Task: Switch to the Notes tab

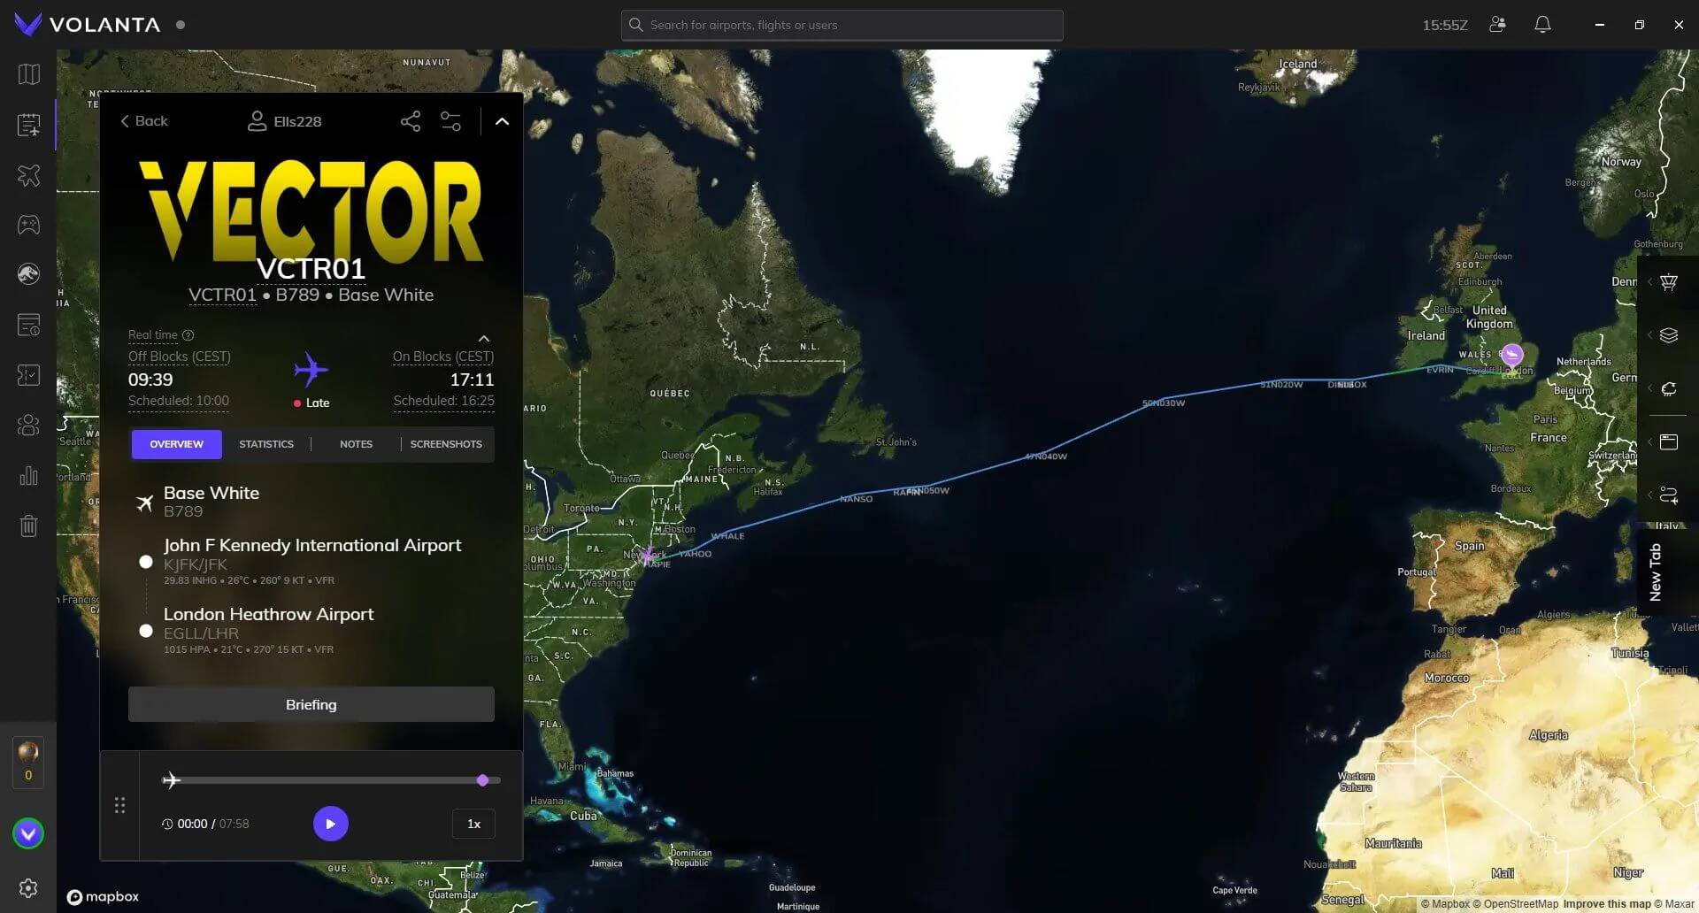Action: point(356,444)
